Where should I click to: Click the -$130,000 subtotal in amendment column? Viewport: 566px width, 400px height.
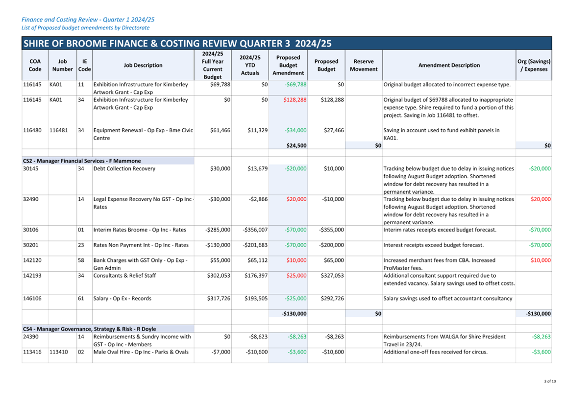(x=294, y=314)
